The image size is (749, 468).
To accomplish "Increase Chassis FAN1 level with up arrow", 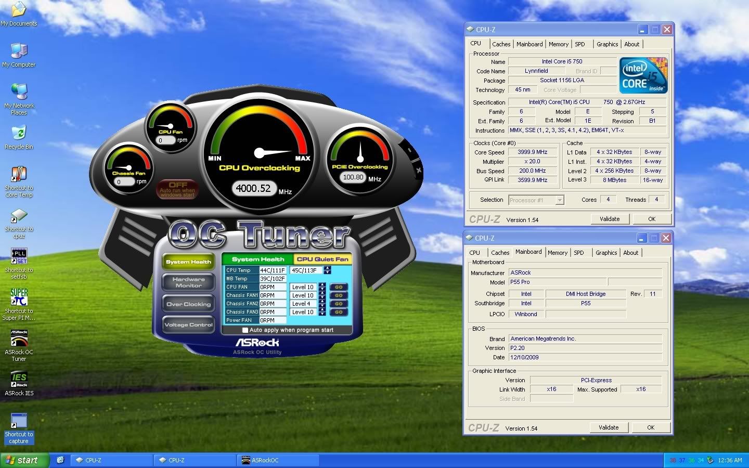I will 322,293.
